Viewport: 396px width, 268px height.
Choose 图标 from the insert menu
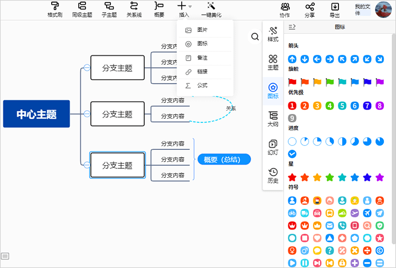point(205,44)
